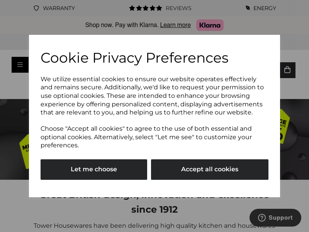
Task: Click the five-star rating icons
Action: pos(146,8)
